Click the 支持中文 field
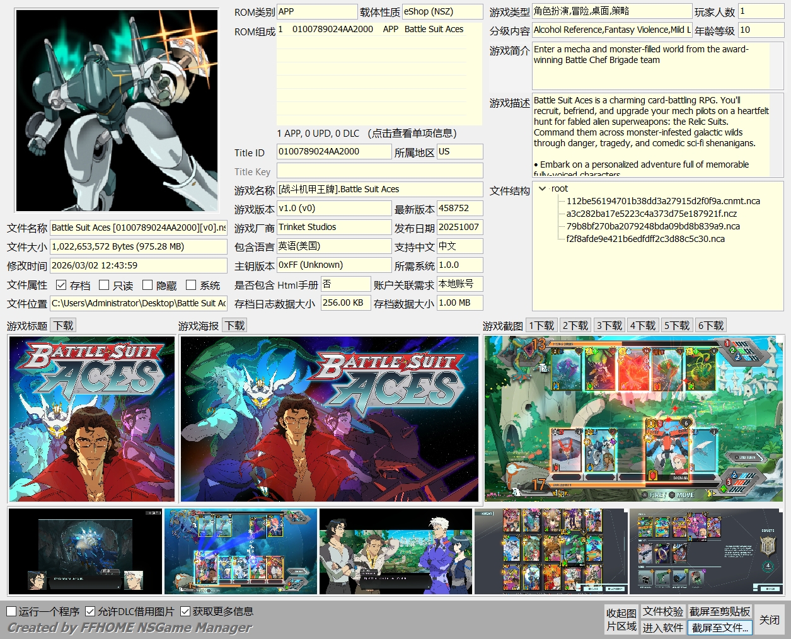The image size is (791, 639). [460, 246]
